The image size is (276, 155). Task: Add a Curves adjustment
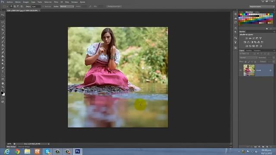254,38
